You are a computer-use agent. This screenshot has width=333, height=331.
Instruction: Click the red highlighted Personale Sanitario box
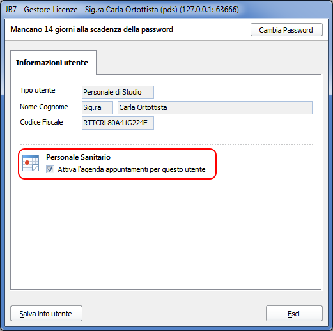click(118, 164)
